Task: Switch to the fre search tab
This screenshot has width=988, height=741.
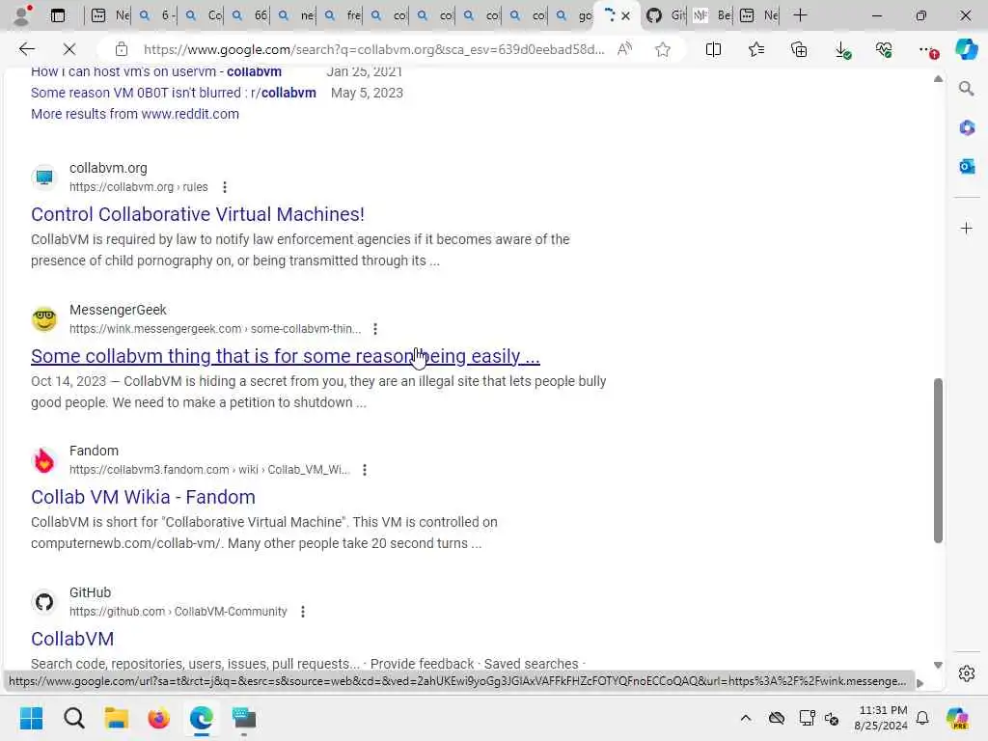Action: click(x=343, y=15)
